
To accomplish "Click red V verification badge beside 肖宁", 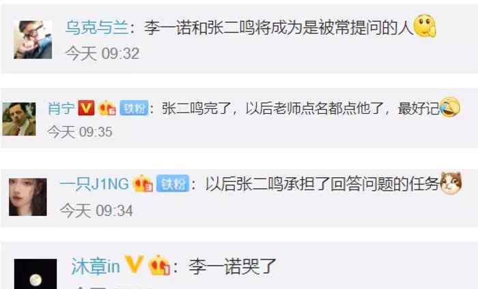I will [86, 108].
